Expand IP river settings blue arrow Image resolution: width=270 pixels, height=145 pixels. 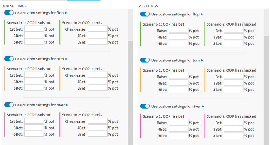203,106
